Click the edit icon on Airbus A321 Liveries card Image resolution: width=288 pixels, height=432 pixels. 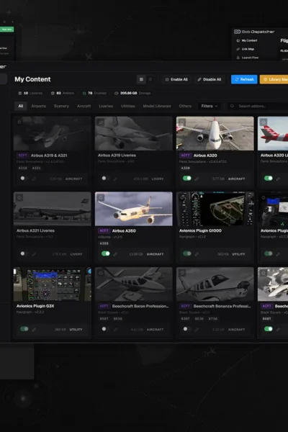(34, 254)
